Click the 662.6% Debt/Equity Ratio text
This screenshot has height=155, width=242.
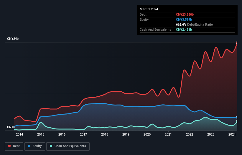[194, 24]
